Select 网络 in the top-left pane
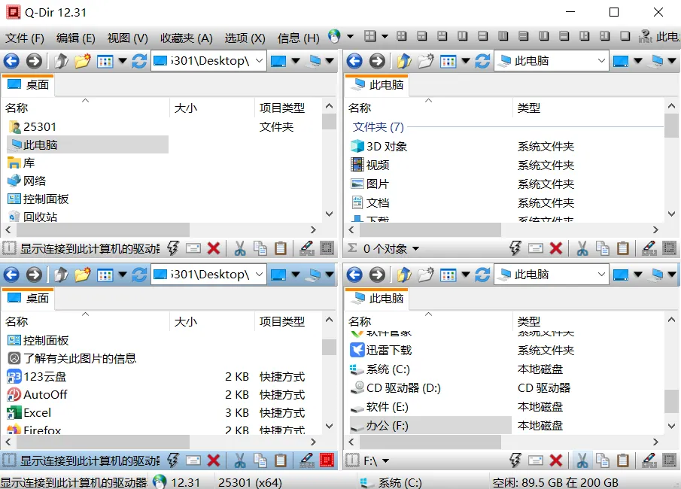681x489 pixels. click(27, 181)
